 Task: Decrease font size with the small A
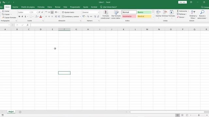click(x=42, y=12)
